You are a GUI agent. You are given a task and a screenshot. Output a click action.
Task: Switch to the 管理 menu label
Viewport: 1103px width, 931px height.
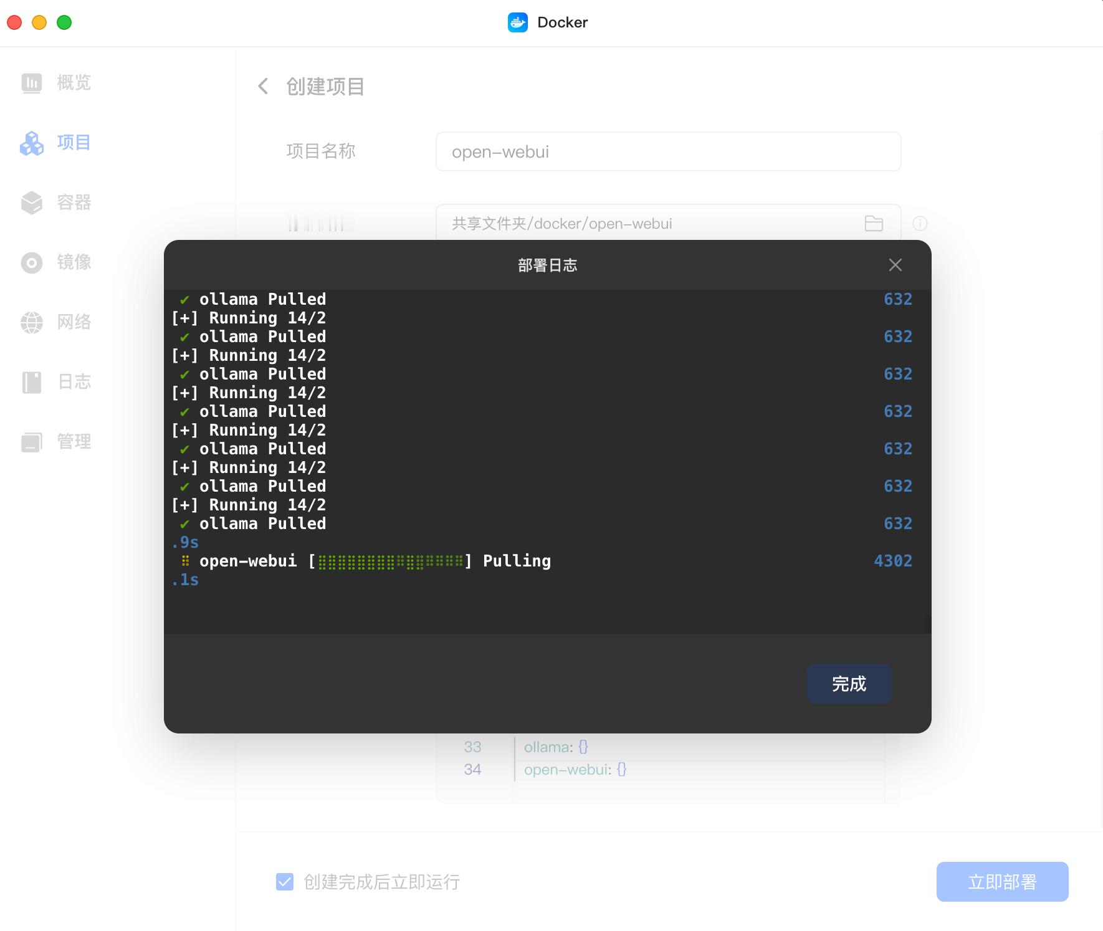pyautogui.click(x=74, y=441)
